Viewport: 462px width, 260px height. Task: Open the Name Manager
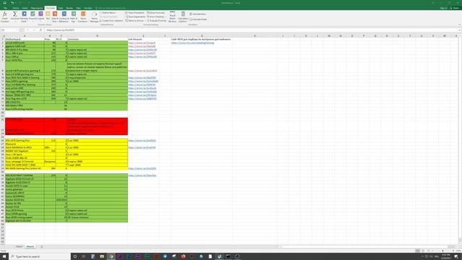coord(94,17)
